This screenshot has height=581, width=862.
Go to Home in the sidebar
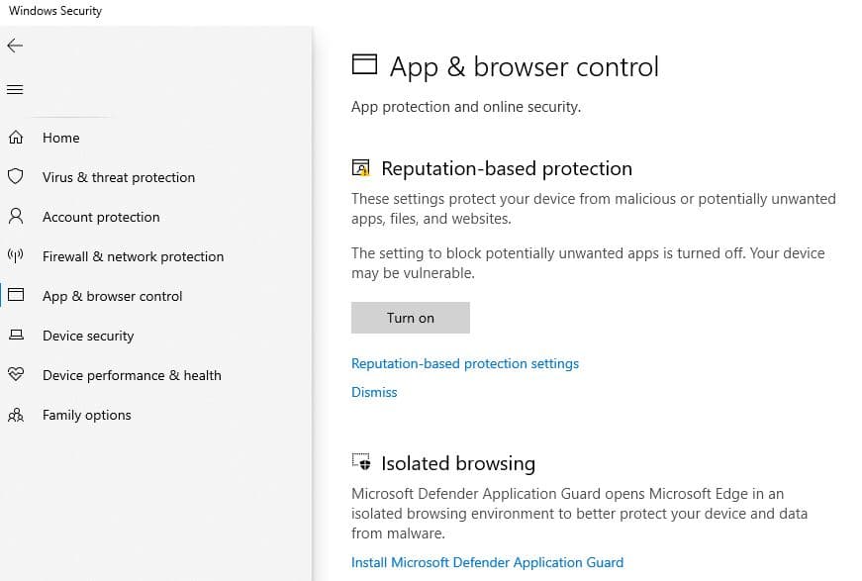point(61,138)
